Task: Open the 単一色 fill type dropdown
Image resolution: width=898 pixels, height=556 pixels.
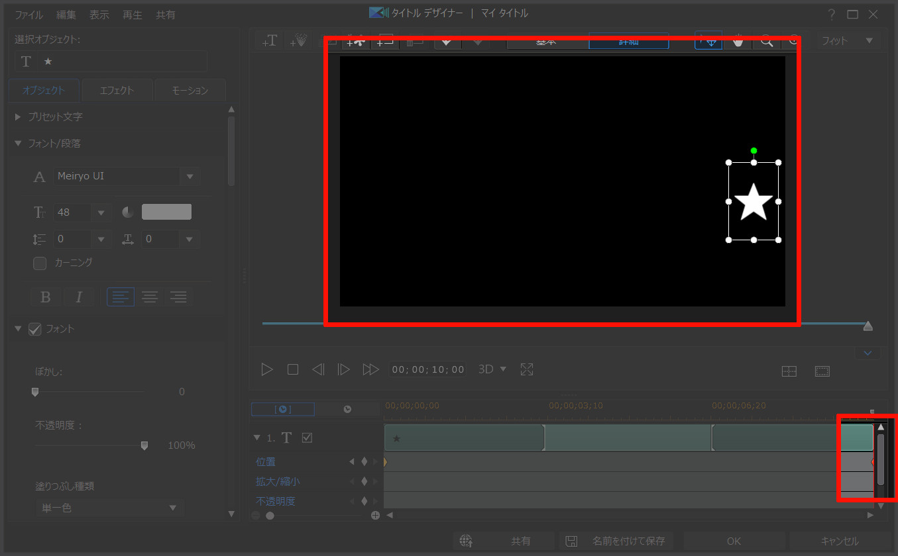Action: (109, 508)
